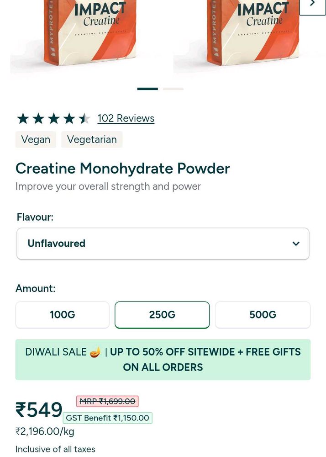Click the struck-through MRP ₹1,699.00 badge
This screenshot has height=457, width=326.
point(107,401)
